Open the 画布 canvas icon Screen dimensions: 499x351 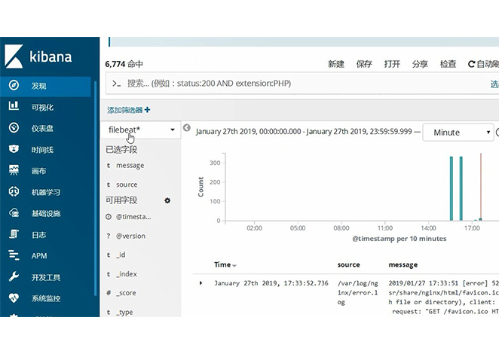(14, 171)
